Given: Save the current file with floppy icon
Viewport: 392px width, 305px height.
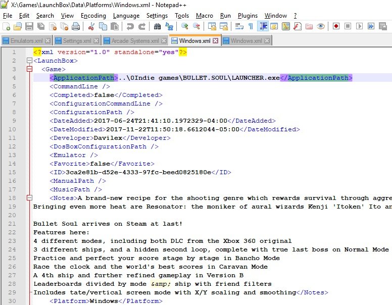Looking at the screenshot, I should pyautogui.click(x=29, y=26).
